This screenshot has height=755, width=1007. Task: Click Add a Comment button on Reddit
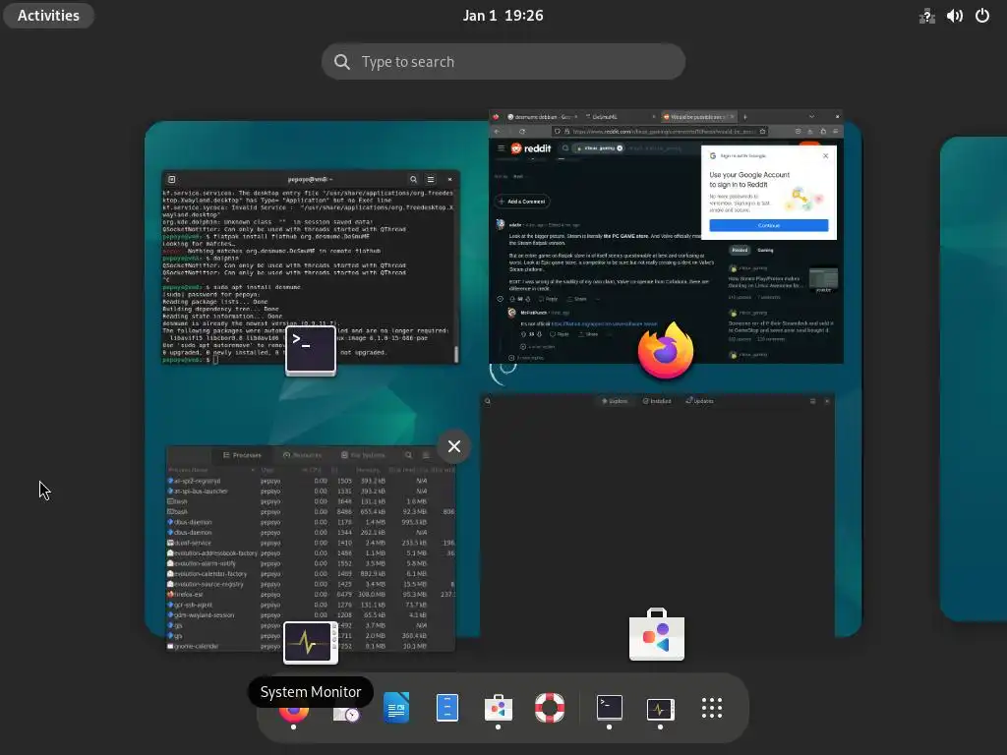tap(521, 202)
